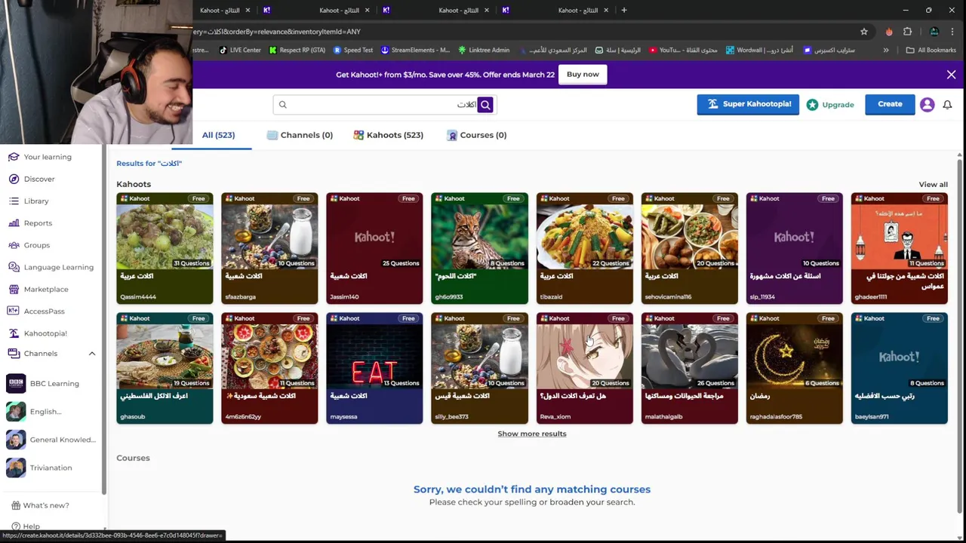Viewport: 966px width, 543px height.
Task: Open the anime kahoot by Reva_xiom
Action: click(x=584, y=368)
